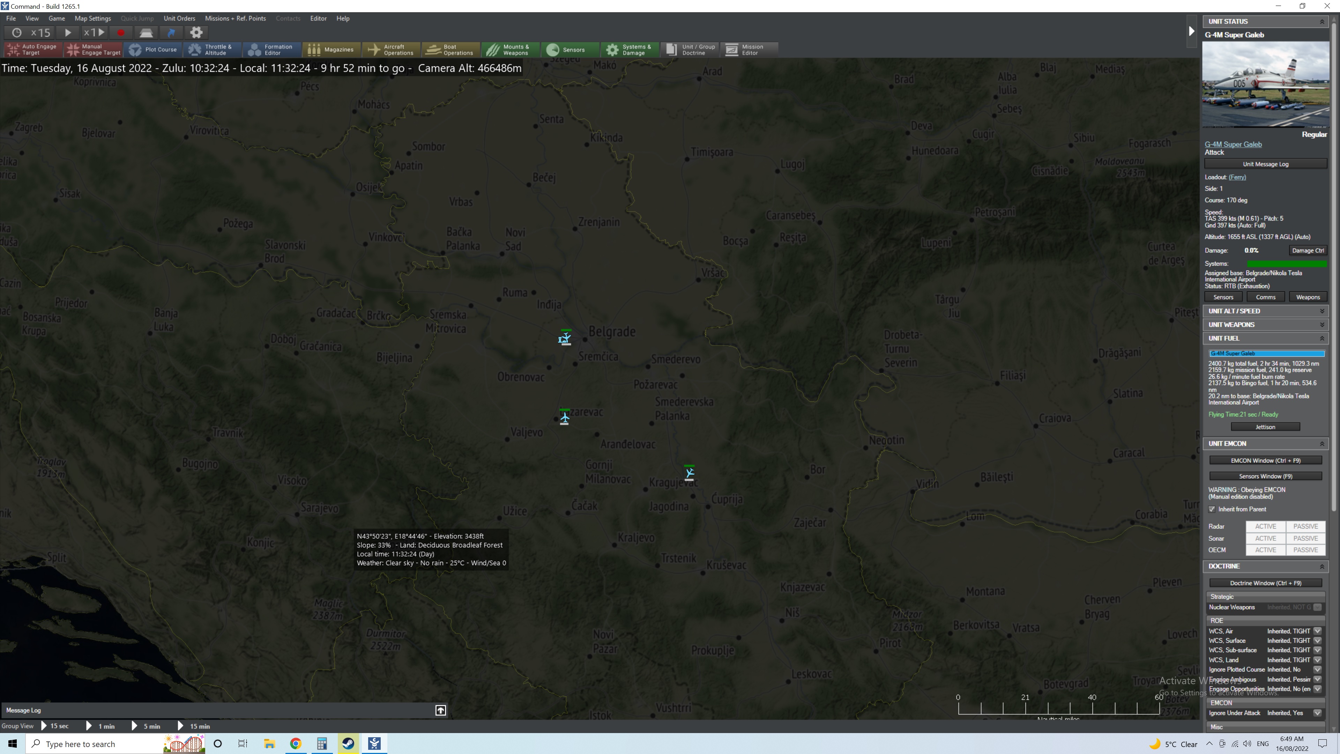Set Sonar to PASSIVE
This screenshot has height=754, width=1340.
point(1305,539)
